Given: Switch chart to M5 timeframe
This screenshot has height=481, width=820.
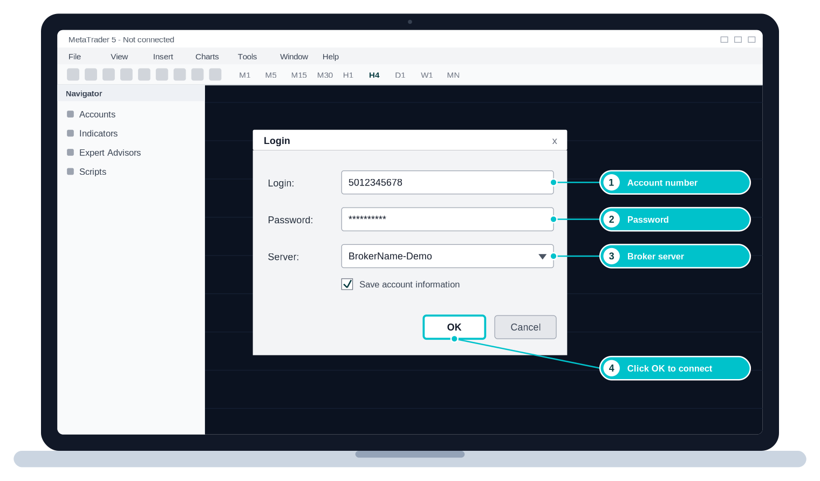Looking at the screenshot, I should tap(271, 75).
